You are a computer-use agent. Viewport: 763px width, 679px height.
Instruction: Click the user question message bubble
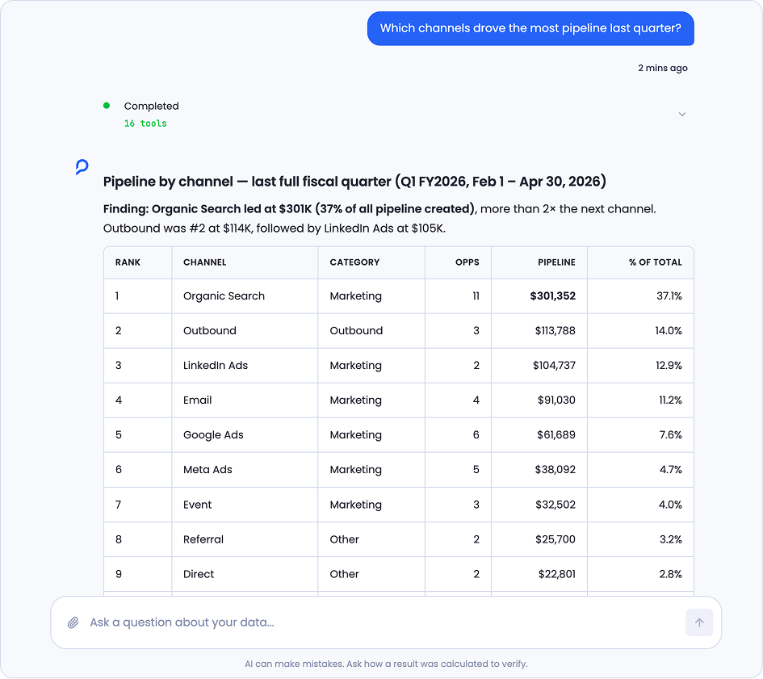[x=530, y=28]
